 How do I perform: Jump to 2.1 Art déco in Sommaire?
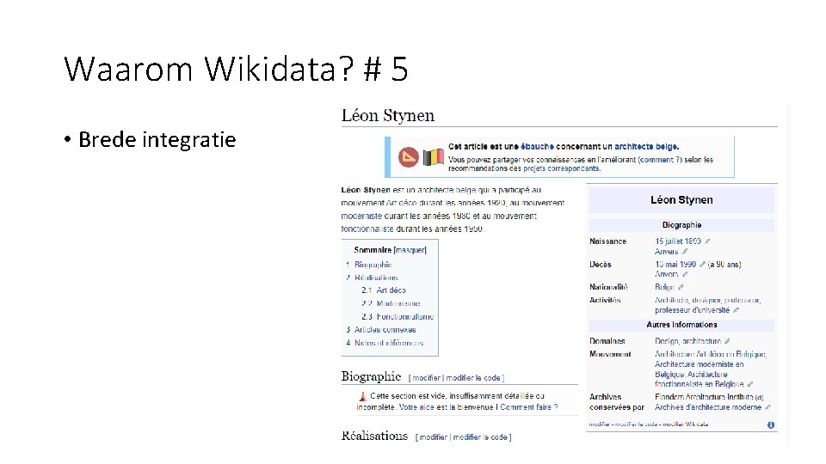click(384, 290)
